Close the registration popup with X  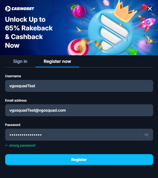pyautogui.click(x=150, y=9)
